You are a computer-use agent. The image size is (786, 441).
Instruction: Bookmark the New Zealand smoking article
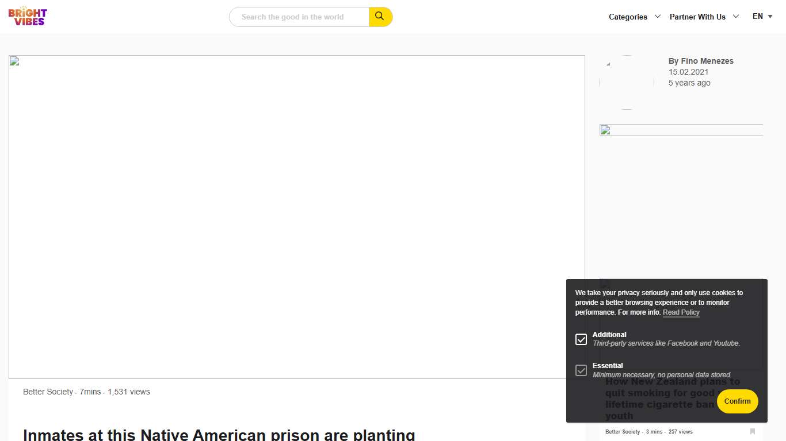pyautogui.click(x=752, y=431)
